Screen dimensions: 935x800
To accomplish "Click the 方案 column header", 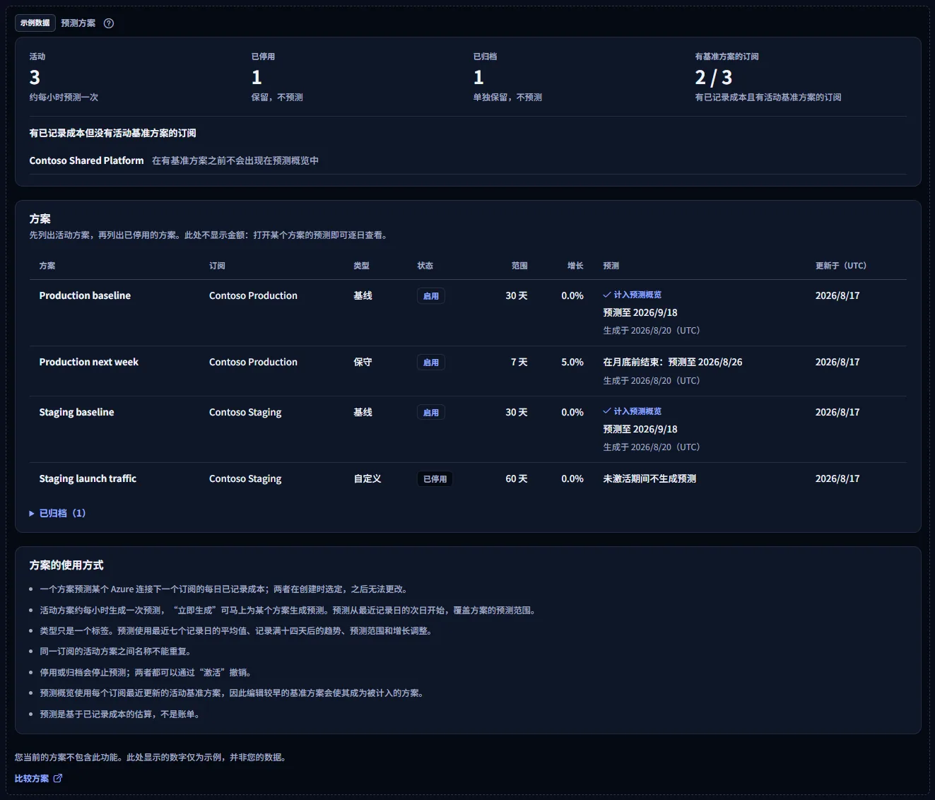I will [47, 266].
